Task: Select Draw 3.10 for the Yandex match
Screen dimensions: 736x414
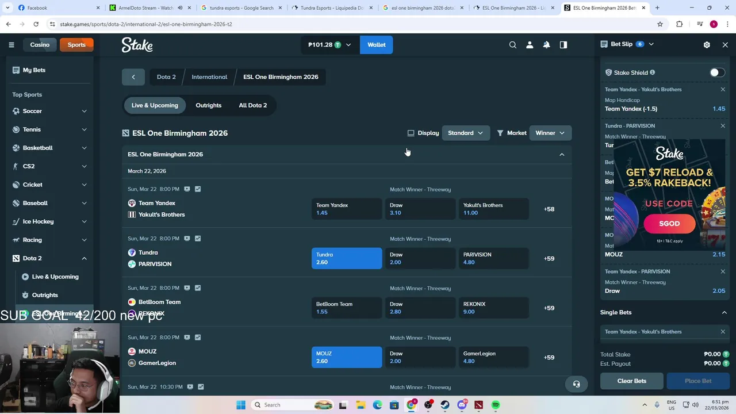Action: pos(420,209)
